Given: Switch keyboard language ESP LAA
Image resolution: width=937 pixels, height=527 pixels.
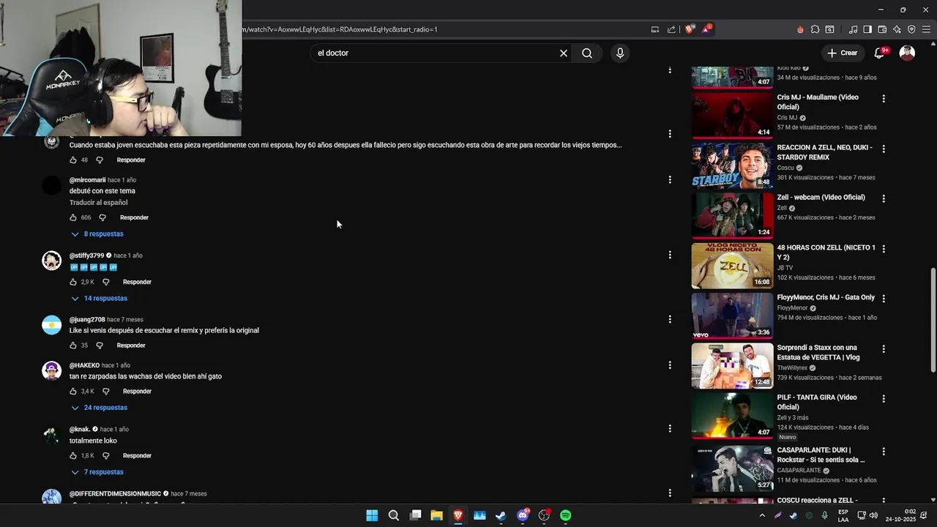Looking at the screenshot, I should 843,515.
